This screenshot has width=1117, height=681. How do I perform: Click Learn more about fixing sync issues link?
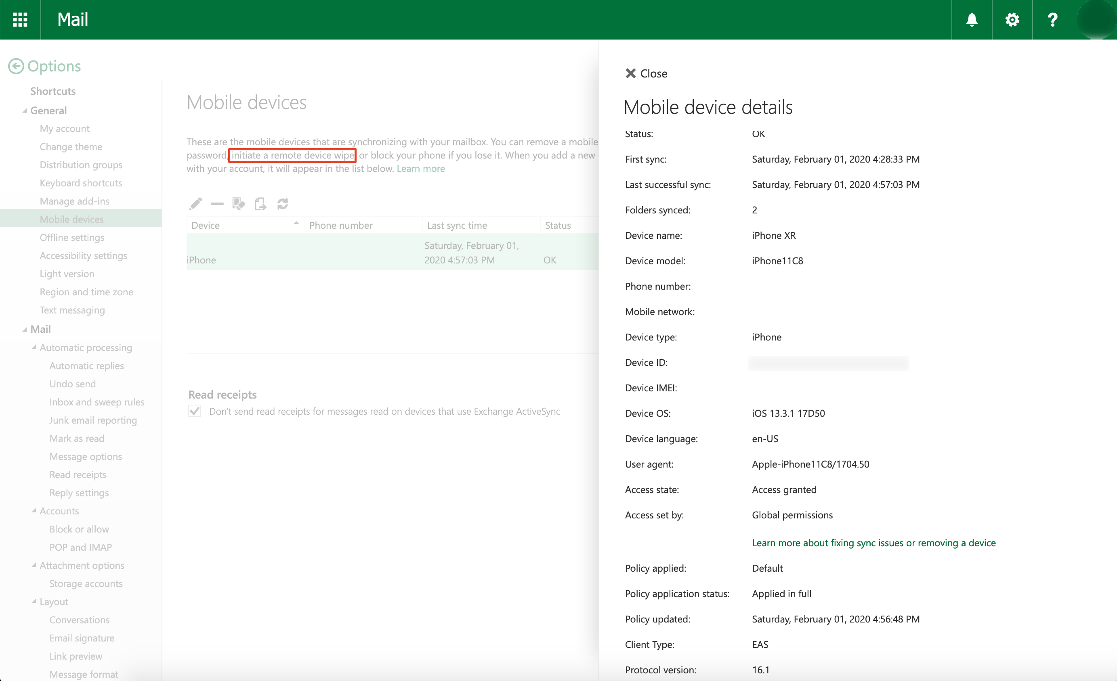[x=873, y=542]
